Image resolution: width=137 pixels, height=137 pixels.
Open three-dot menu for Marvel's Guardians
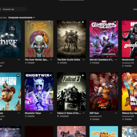click(116, 60)
